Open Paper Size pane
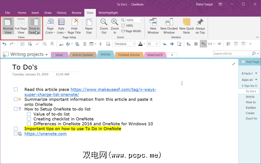The width and height of the screenshot is (261, 164). click(89, 26)
